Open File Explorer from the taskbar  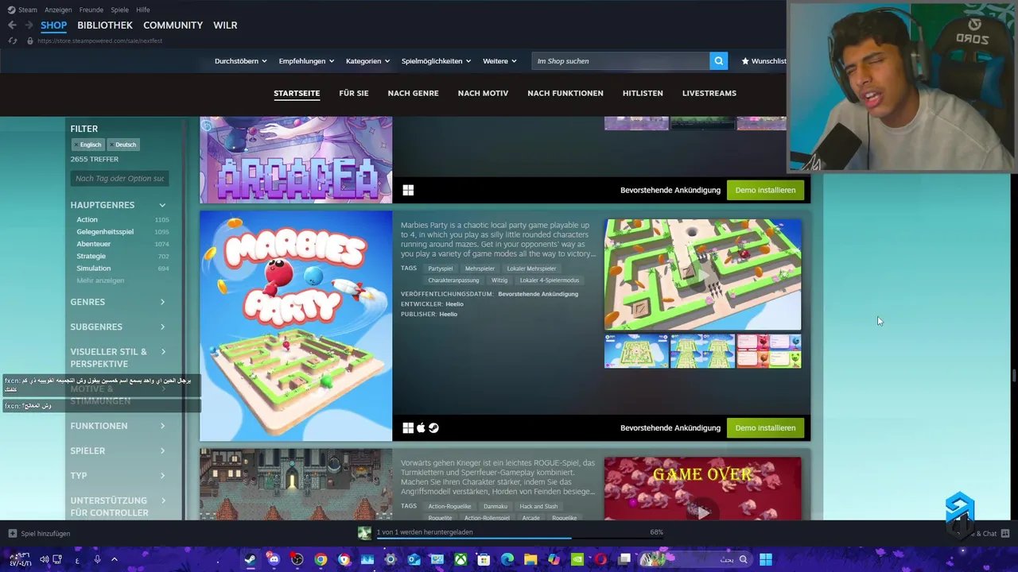click(530, 559)
